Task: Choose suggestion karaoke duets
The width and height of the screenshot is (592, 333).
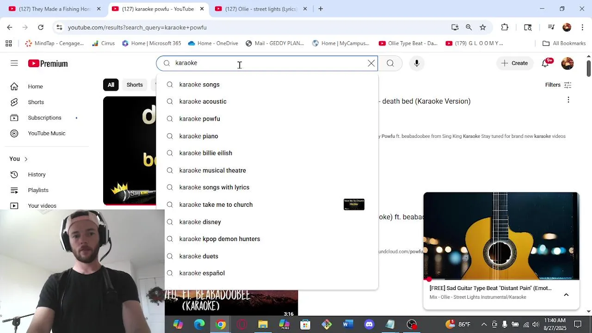Action: (x=267, y=256)
